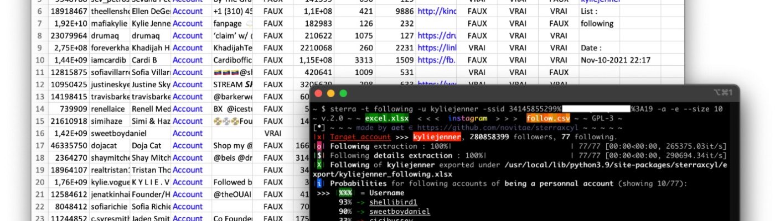Open the Account link in theellenshow row
Viewport: 775px width, 221px height.
tap(188, 11)
